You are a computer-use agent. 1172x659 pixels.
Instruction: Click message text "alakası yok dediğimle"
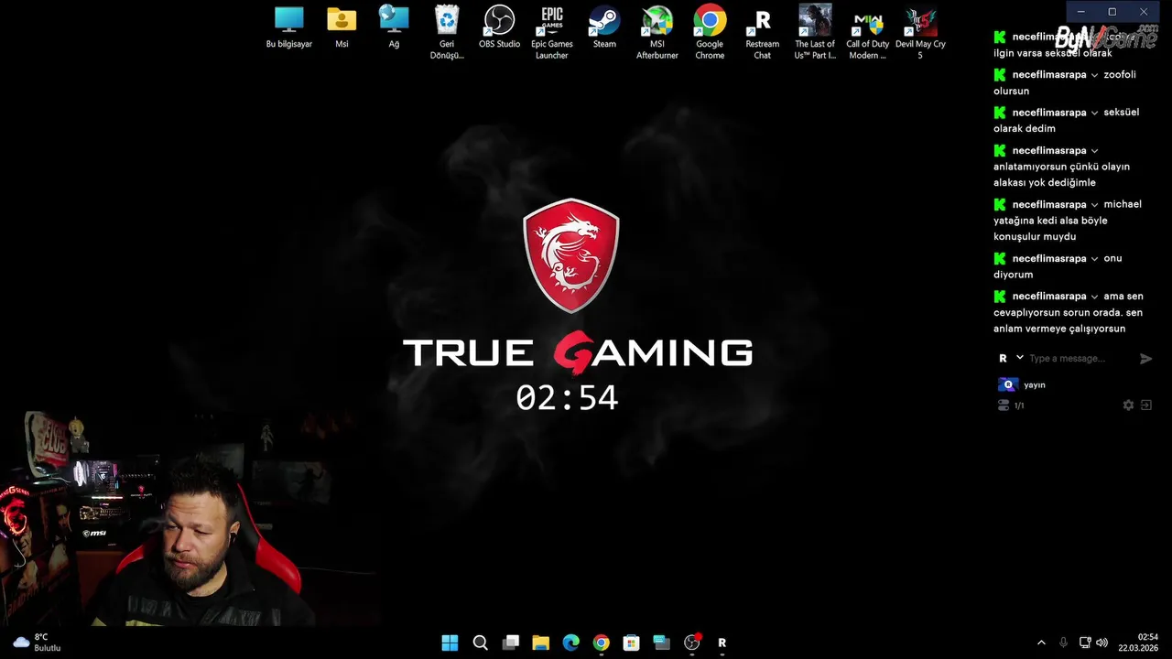[x=1045, y=183]
